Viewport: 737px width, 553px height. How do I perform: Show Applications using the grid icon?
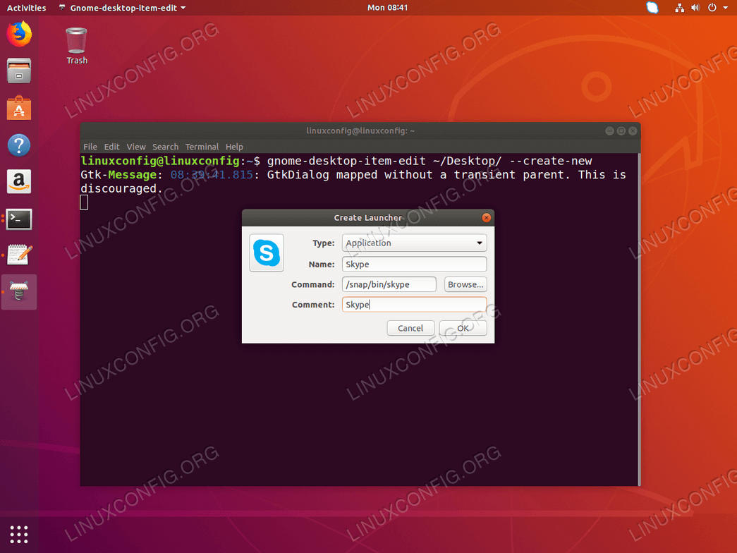(18, 534)
